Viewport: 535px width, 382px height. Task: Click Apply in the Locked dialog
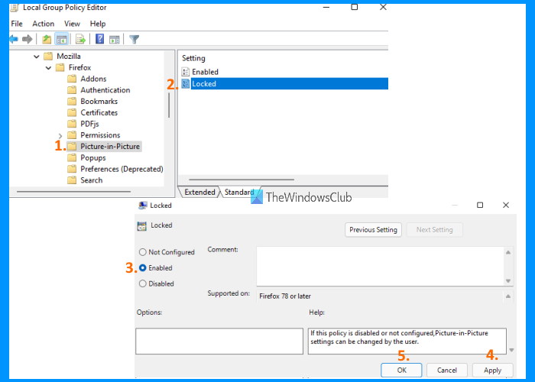pos(492,370)
